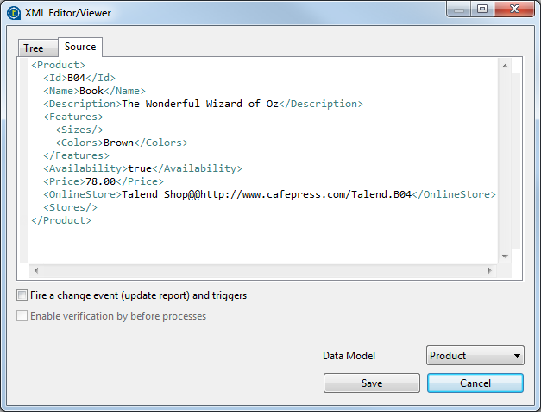Screen dimensions: 541x412
Task: Click the Talend icon in the title bar
Action: click(14, 13)
